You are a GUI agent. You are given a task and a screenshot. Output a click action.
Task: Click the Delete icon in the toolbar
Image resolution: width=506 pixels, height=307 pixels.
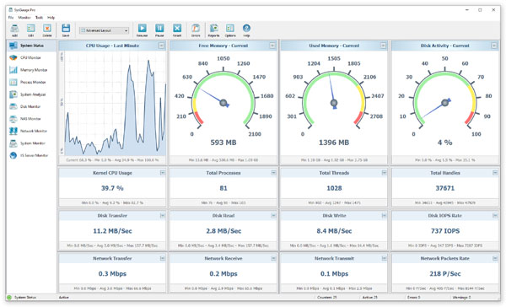[47, 30]
